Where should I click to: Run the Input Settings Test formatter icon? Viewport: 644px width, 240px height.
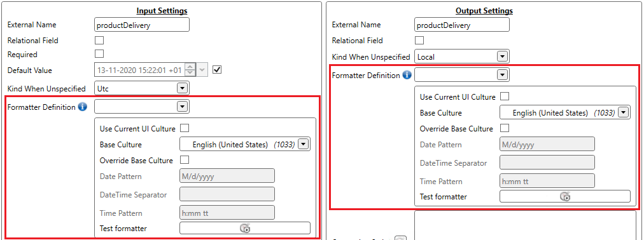click(x=245, y=228)
